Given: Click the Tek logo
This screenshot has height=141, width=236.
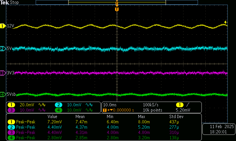Looking at the screenshot, I should coord(4,2).
